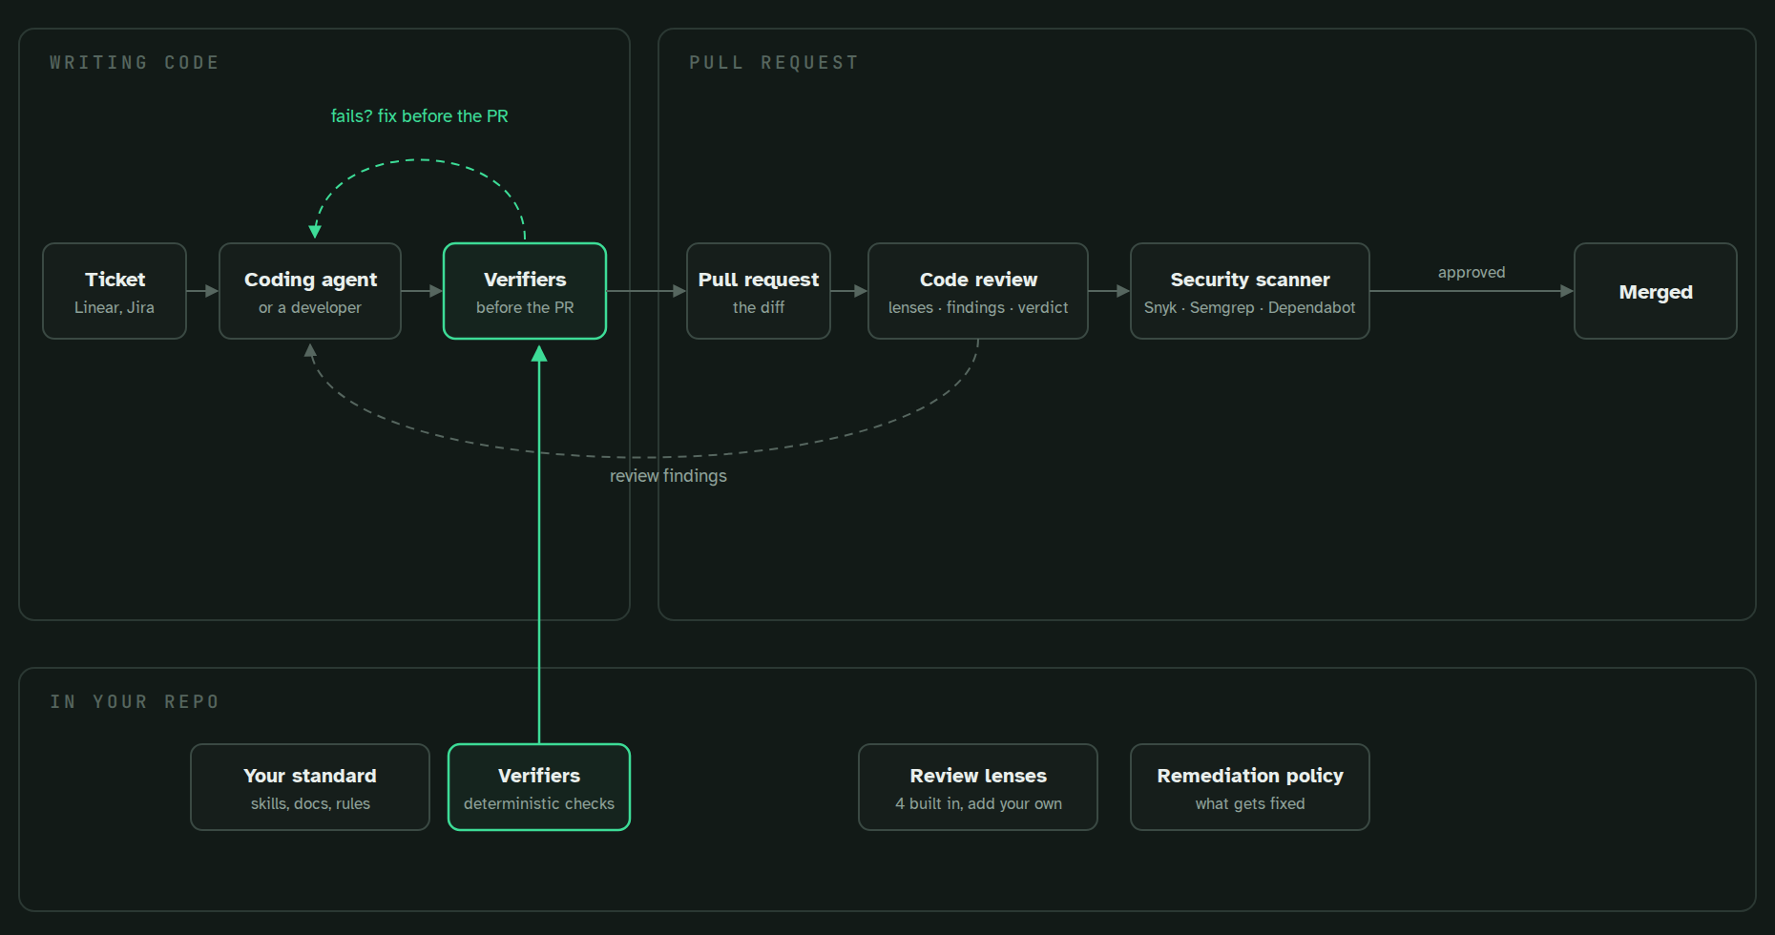Click the Code review node

978,291
